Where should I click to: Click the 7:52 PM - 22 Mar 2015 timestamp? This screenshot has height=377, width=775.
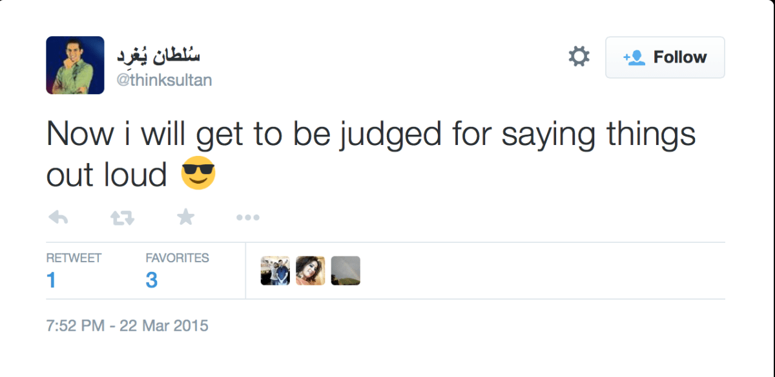tap(127, 326)
